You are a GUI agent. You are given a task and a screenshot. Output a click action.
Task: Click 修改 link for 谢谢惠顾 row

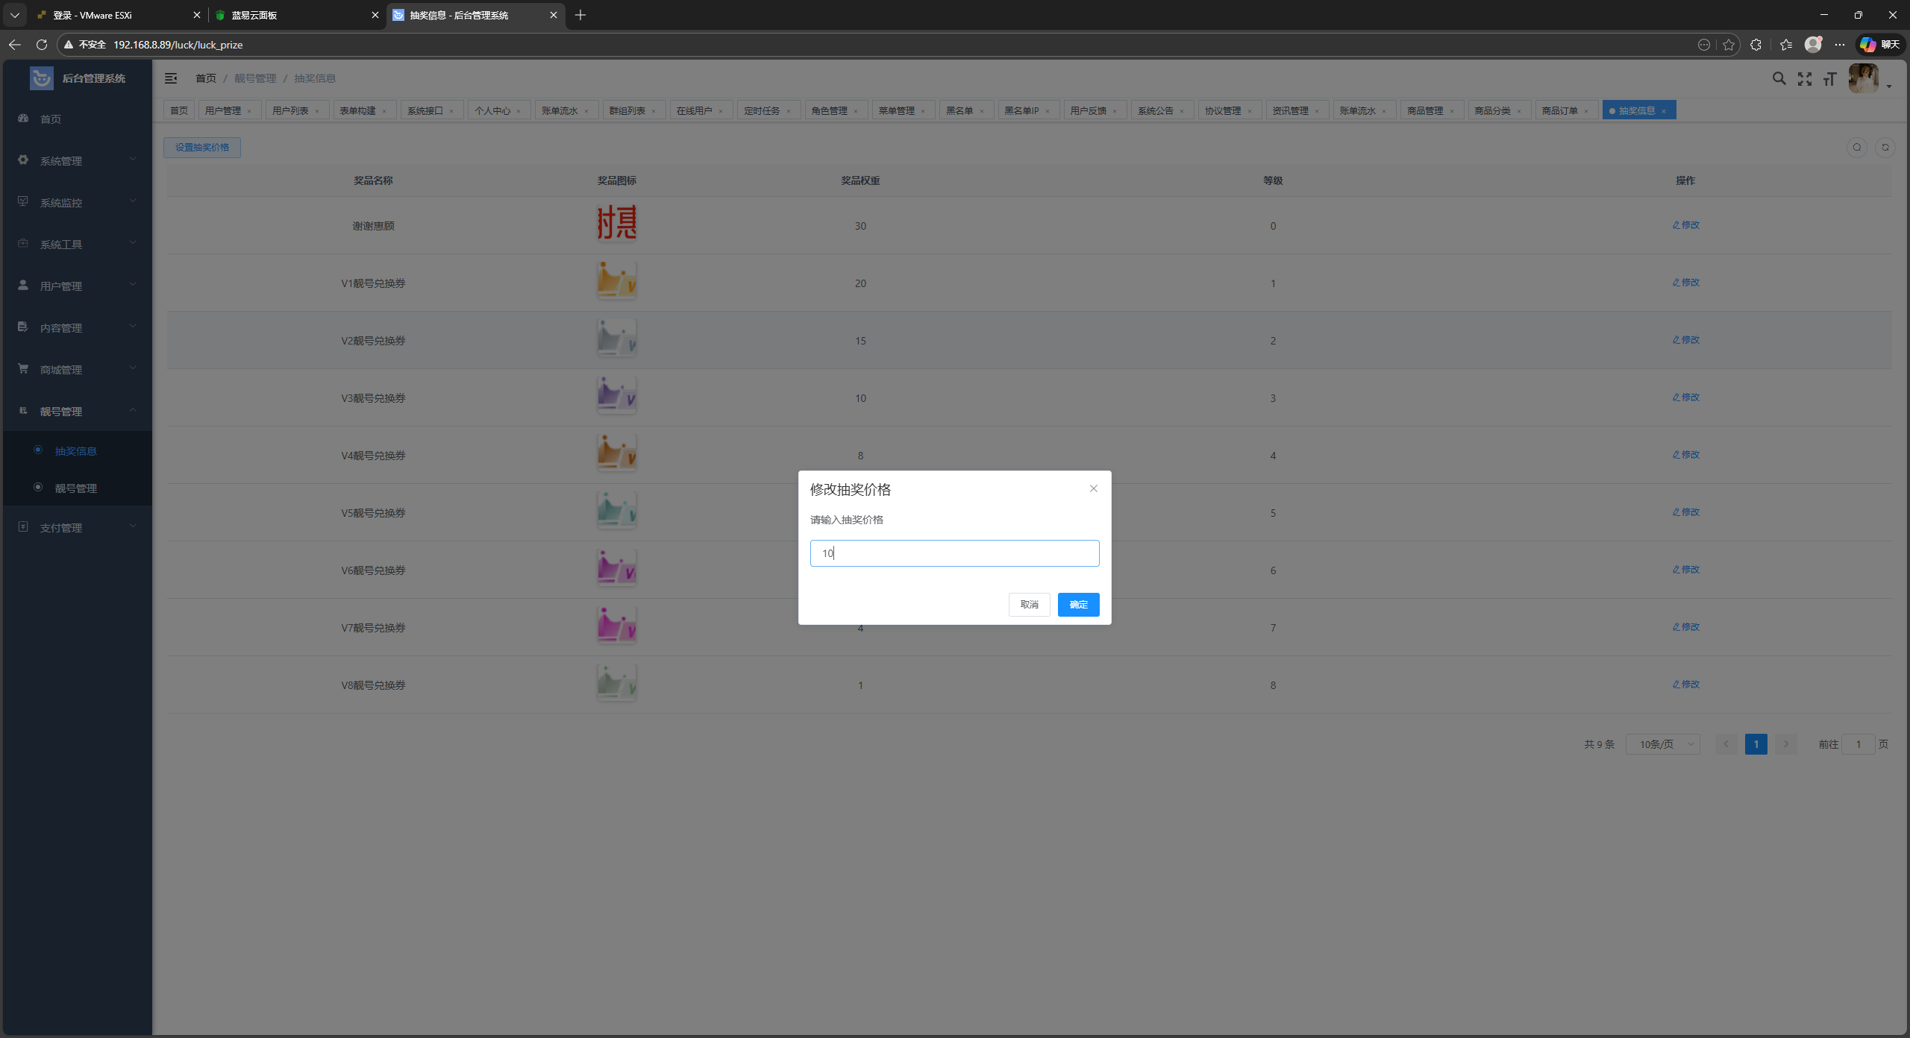tap(1685, 224)
